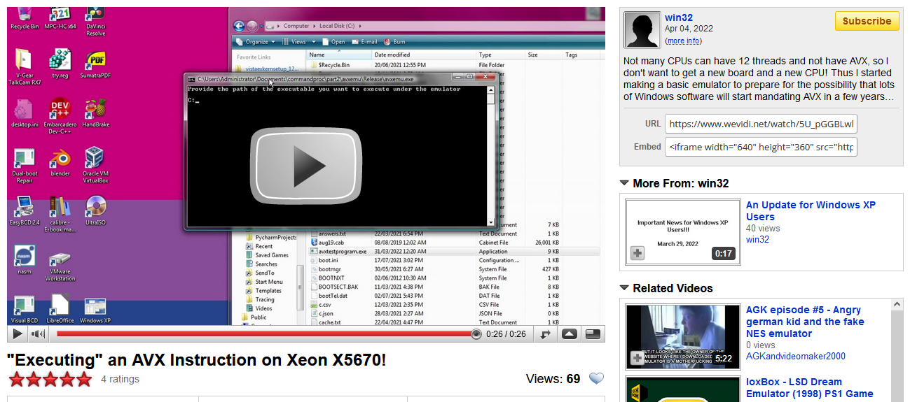Click the '40 views' text
Screen dimensions: 910x402
(x=763, y=228)
